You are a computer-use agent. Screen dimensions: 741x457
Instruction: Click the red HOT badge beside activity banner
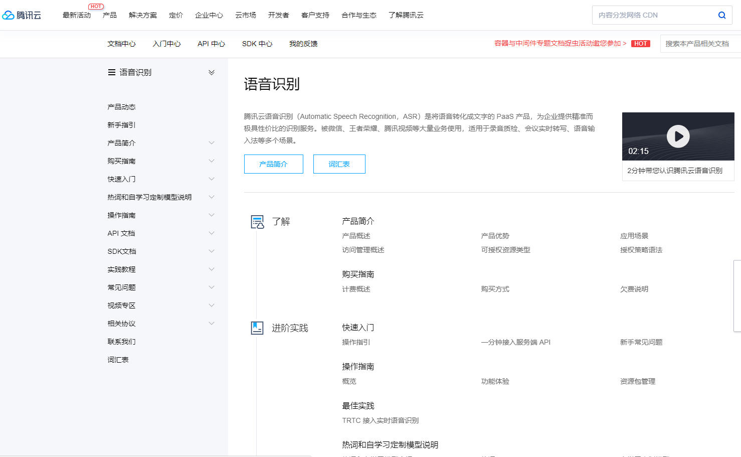(x=640, y=44)
